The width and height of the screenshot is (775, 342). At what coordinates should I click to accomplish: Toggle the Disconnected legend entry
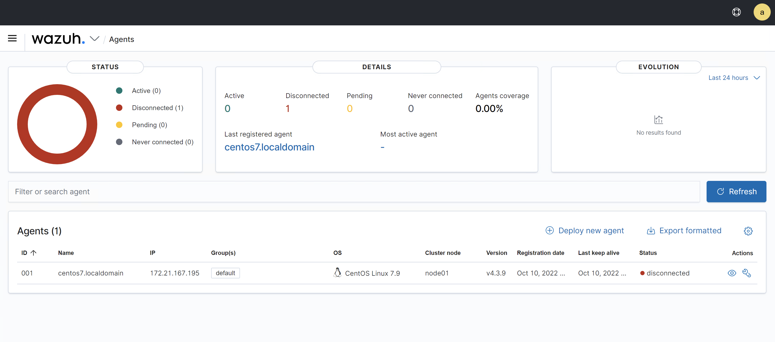click(157, 108)
